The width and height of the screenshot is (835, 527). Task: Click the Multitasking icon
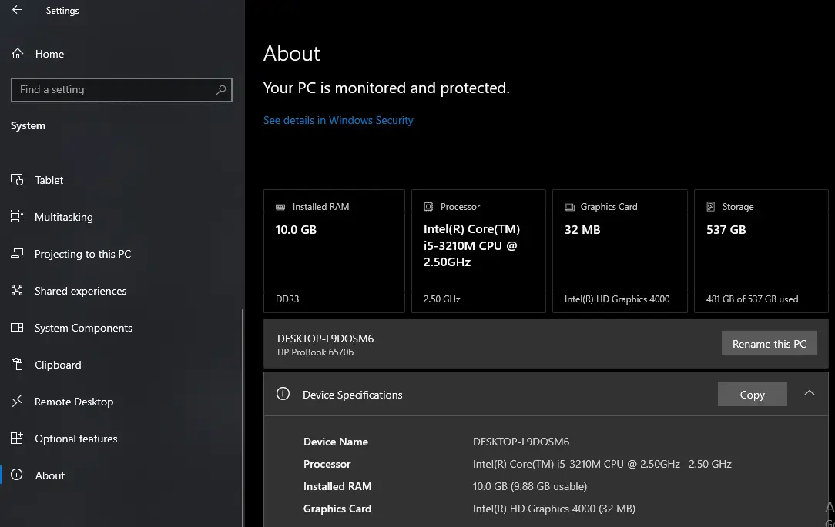[17, 217]
